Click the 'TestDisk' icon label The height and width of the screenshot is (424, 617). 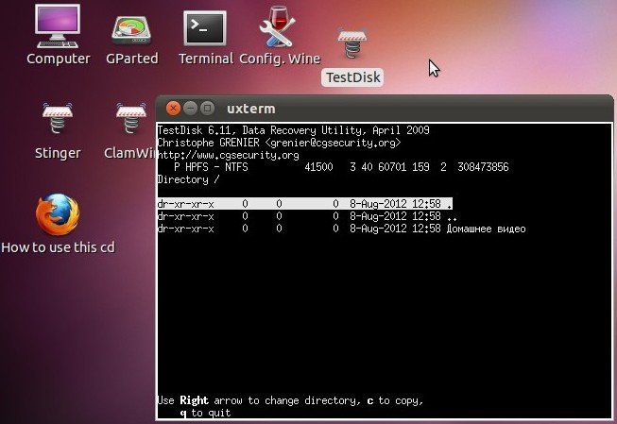click(x=352, y=77)
